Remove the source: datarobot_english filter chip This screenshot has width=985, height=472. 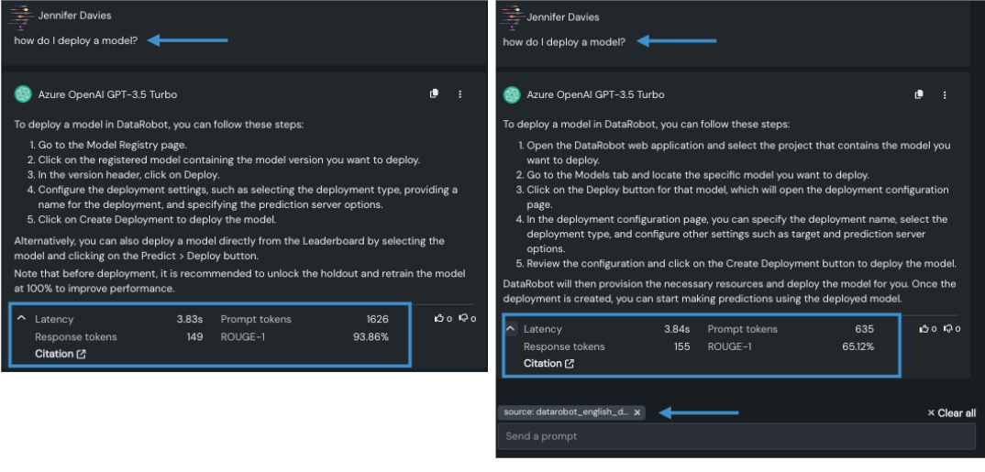(637, 412)
